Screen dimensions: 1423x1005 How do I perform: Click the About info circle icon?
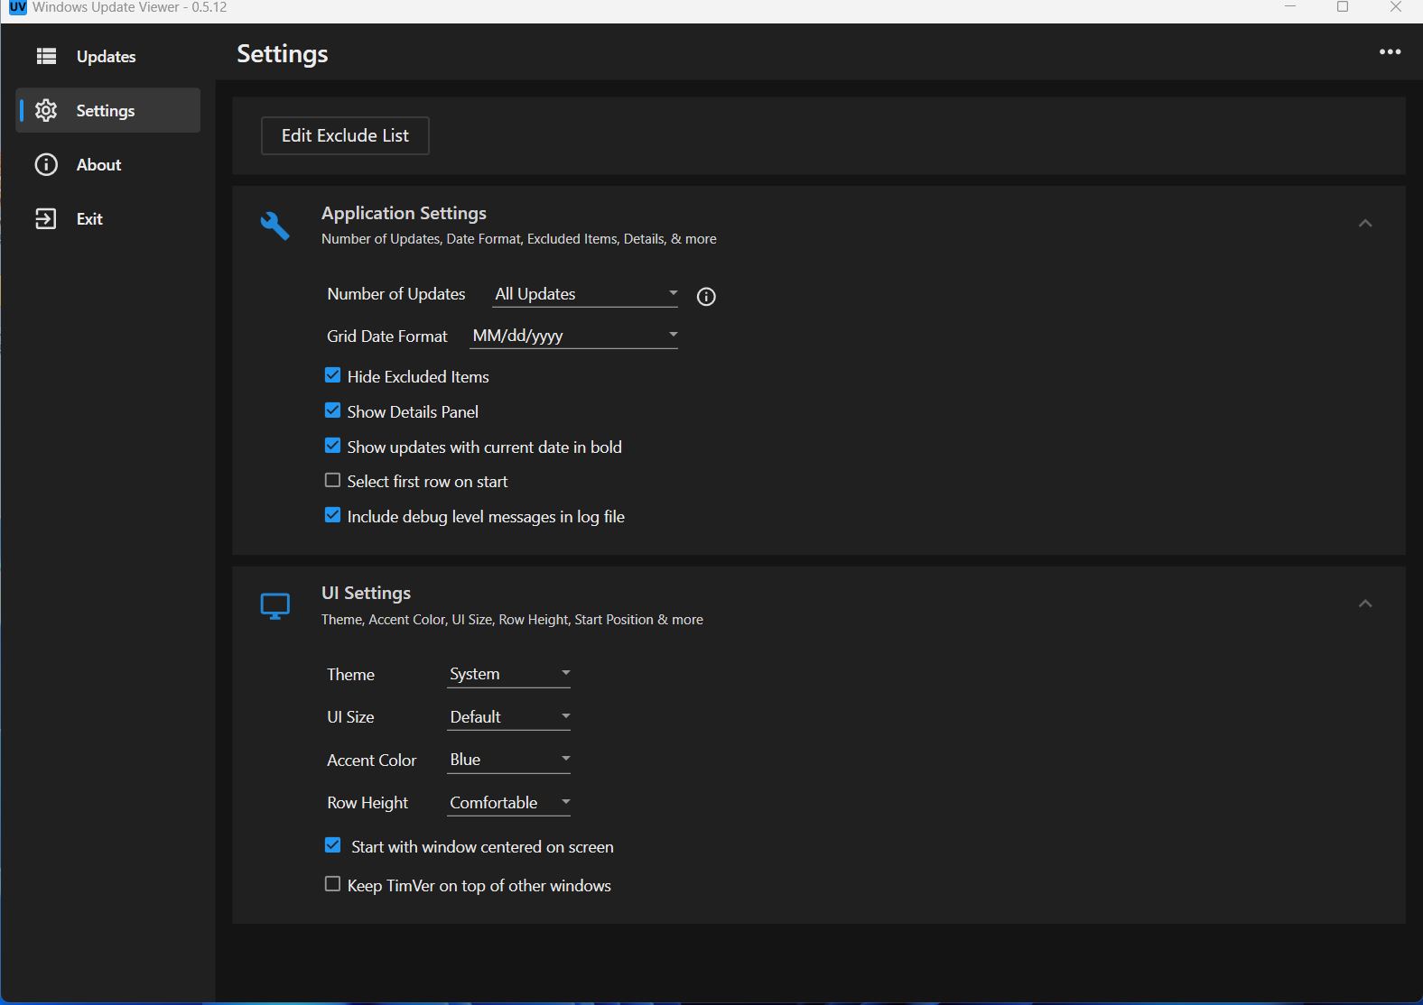[46, 164]
